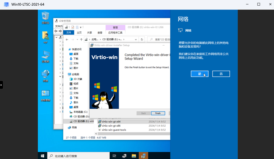Screen dimensions: 274x159
Task: Select 本地磁盘 (C:) in navigation pane
Action: pyautogui.click(x=78, y=112)
